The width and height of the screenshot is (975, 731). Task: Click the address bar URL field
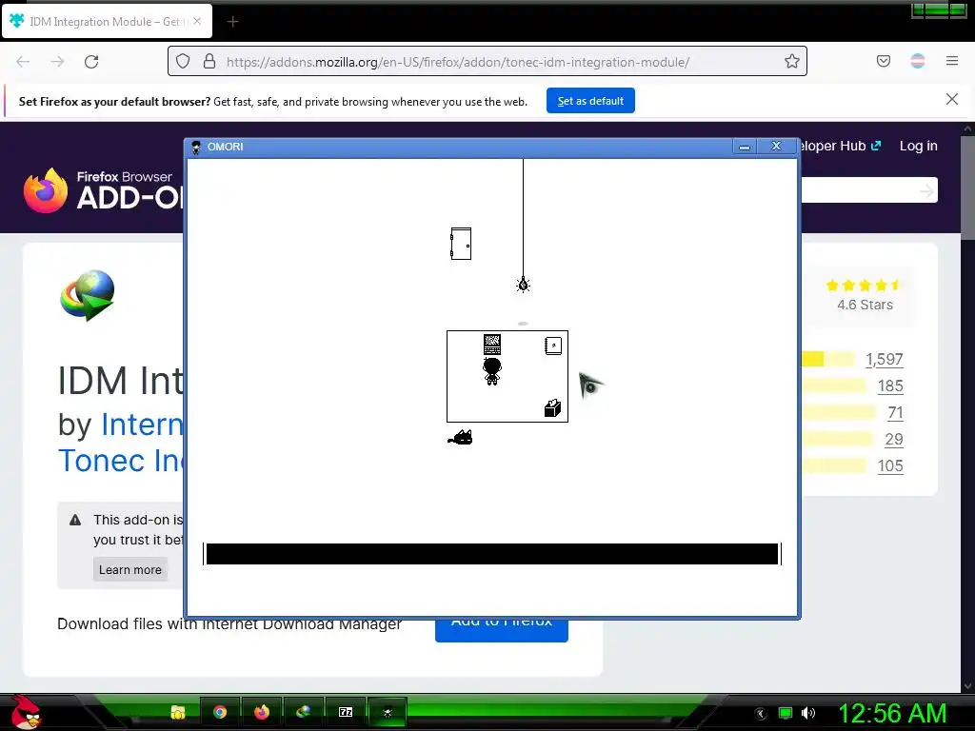(487, 62)
